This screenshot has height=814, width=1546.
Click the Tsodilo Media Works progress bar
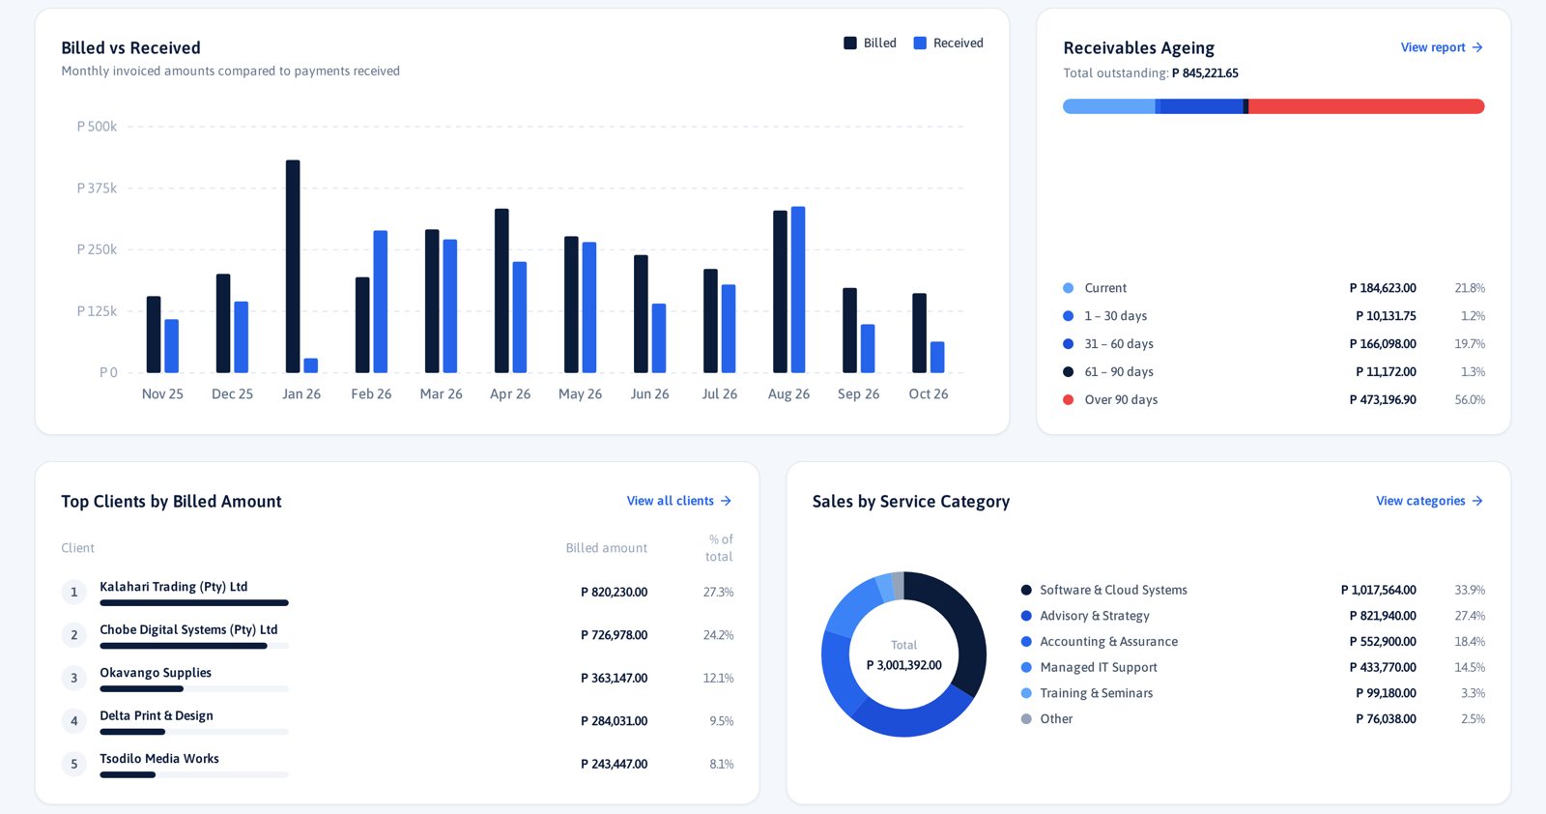tap(194, 775)
